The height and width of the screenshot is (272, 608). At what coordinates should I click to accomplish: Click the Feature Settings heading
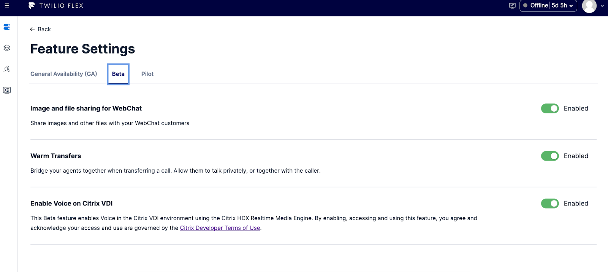(x=82, y=49)
